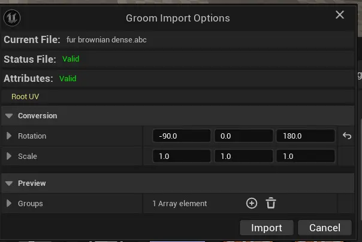362x242 pixels.
Task: Expand the Rotation property row
Action: click(x=9, y=136)
